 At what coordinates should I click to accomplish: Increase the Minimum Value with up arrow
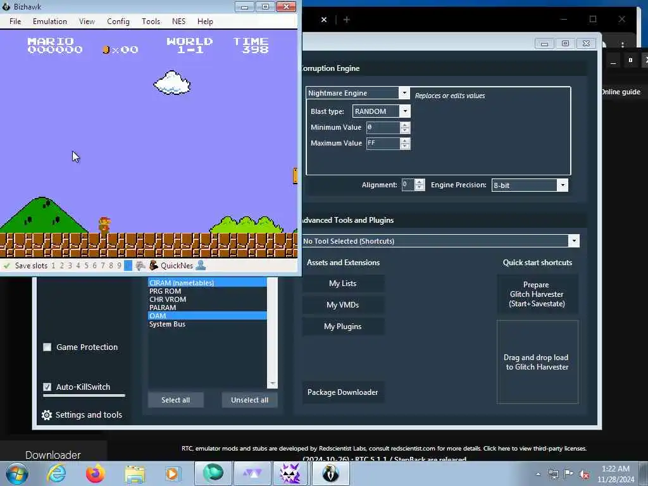pyautogui.click(x=405, y=125)
